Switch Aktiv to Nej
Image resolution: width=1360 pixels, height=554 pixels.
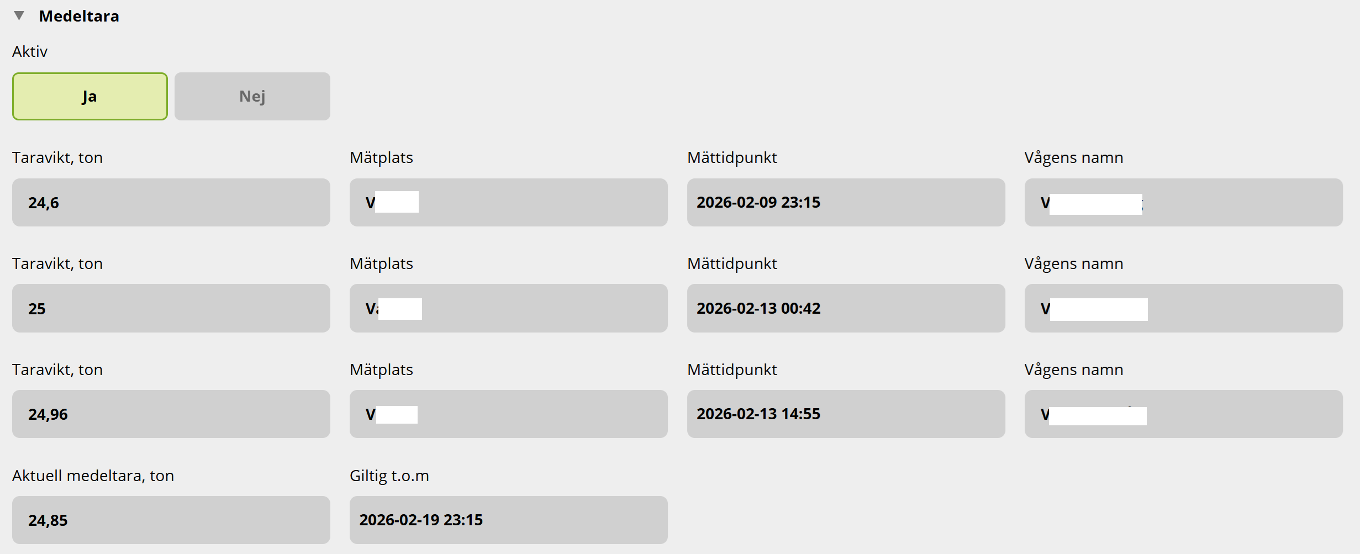coord(252,97)
